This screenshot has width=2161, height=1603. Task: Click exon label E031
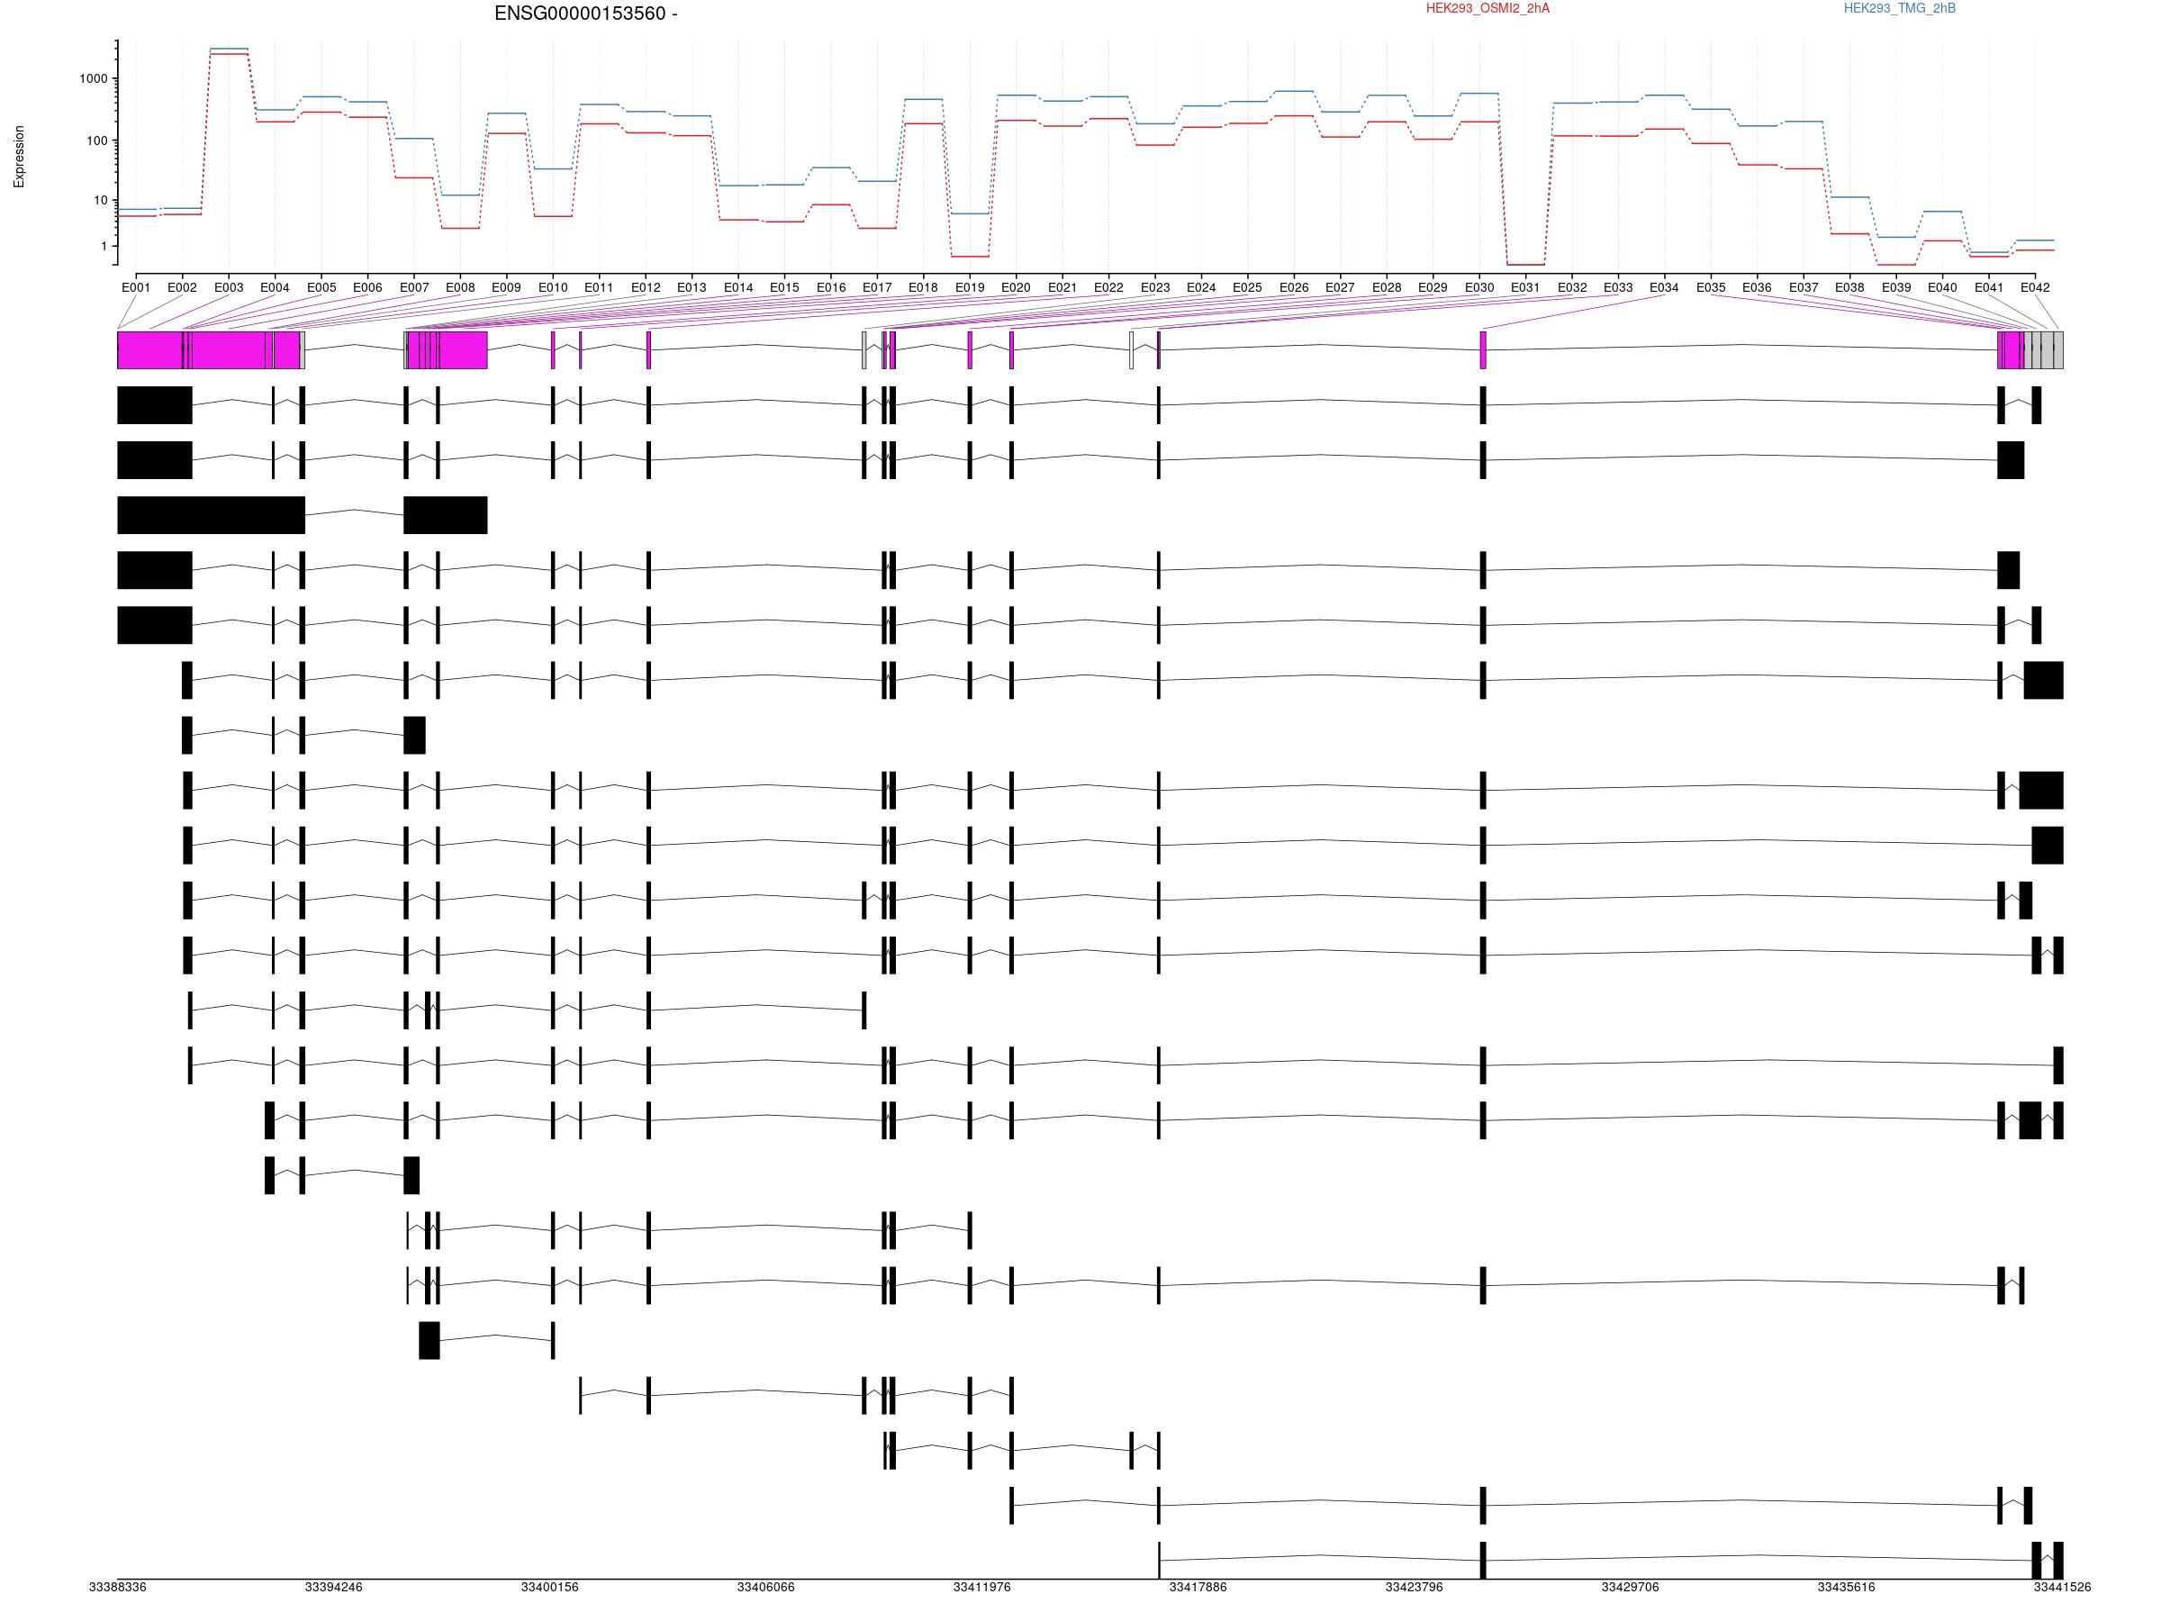click(x=1525, y=287)
